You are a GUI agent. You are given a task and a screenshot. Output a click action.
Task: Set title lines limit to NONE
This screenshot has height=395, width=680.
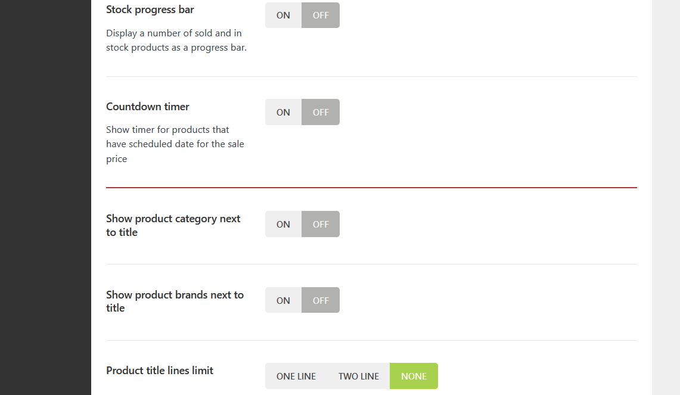[414, 376]
